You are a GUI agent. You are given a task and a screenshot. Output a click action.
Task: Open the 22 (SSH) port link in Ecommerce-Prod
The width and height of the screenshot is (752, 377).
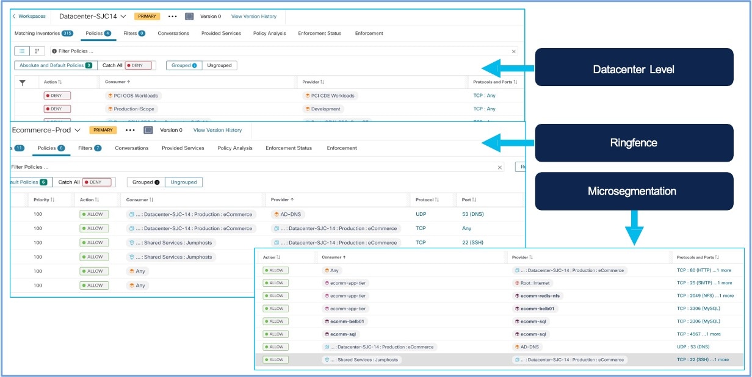click(474, 242)
